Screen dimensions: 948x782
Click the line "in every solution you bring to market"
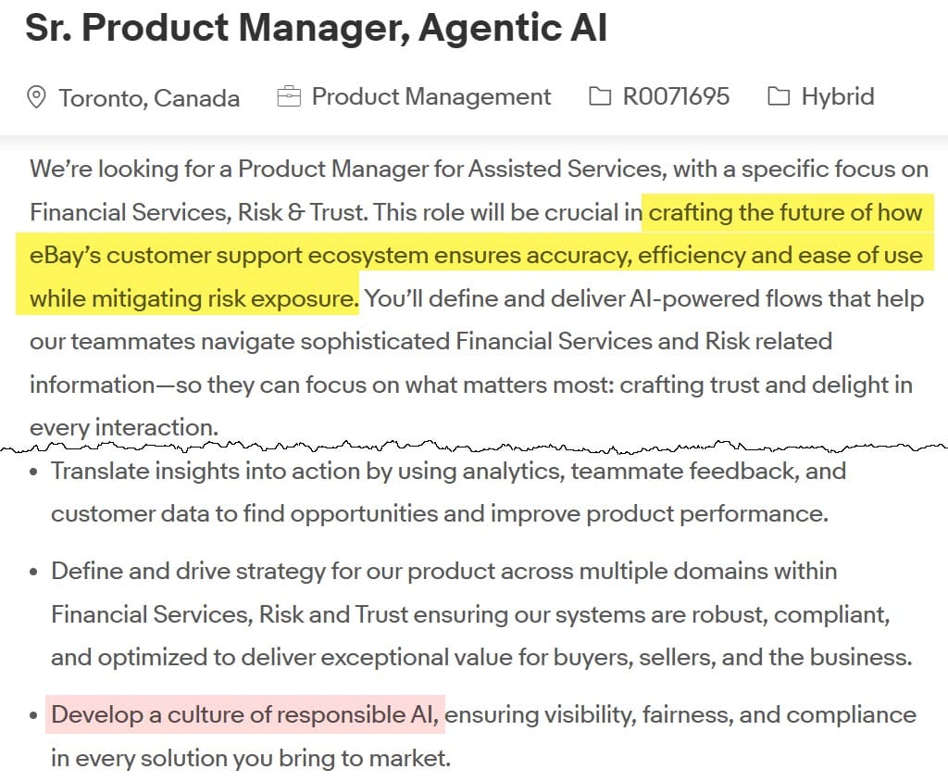pyautogui.click(x=250, y=759)
